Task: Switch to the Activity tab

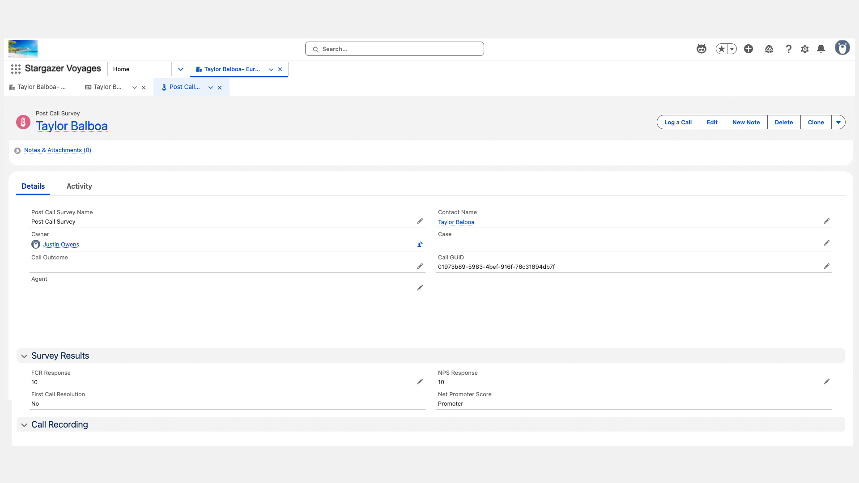Action: tap(79, 186)
